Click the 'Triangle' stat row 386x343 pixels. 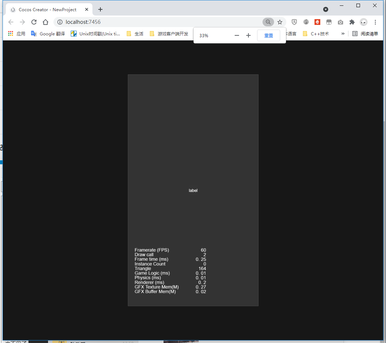(170, 269)
